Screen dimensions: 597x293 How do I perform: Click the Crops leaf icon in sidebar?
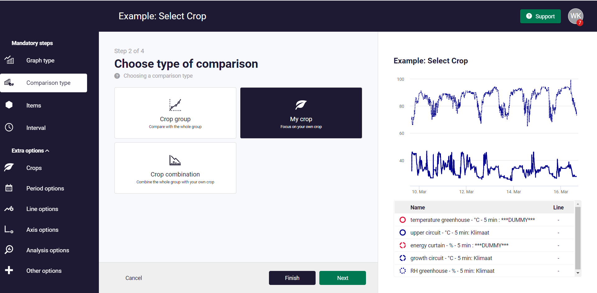(9, 167)
